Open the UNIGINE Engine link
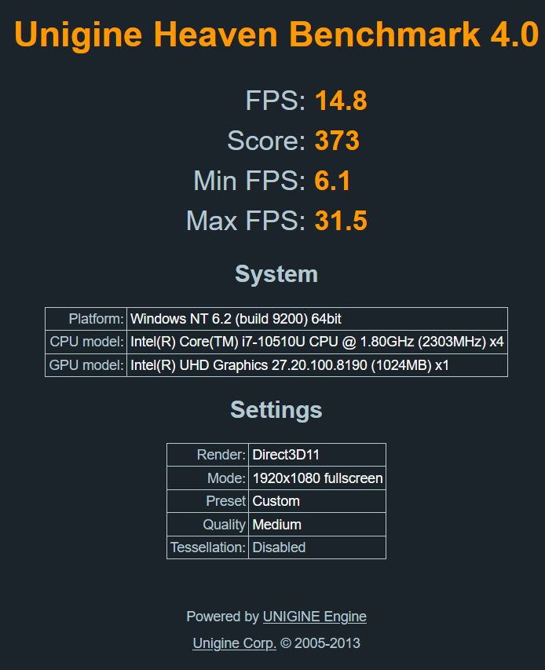Viewport: 545px width, 670px height. coord(314,617)
